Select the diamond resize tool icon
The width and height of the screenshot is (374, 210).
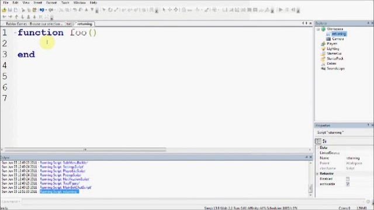coord(176,10)
